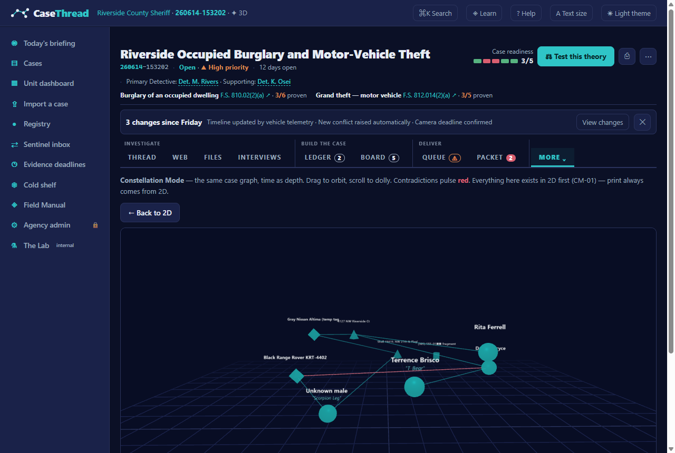The image size is (675, 453).
Task: Switch to Light theme
Action: click(x=629, y=13)
